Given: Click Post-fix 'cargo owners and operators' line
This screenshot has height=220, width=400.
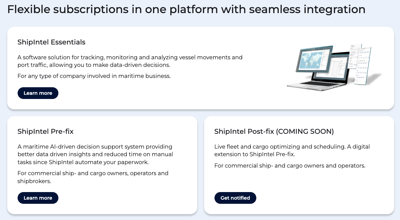Looking at the screenshot, I should coord(289,166).
